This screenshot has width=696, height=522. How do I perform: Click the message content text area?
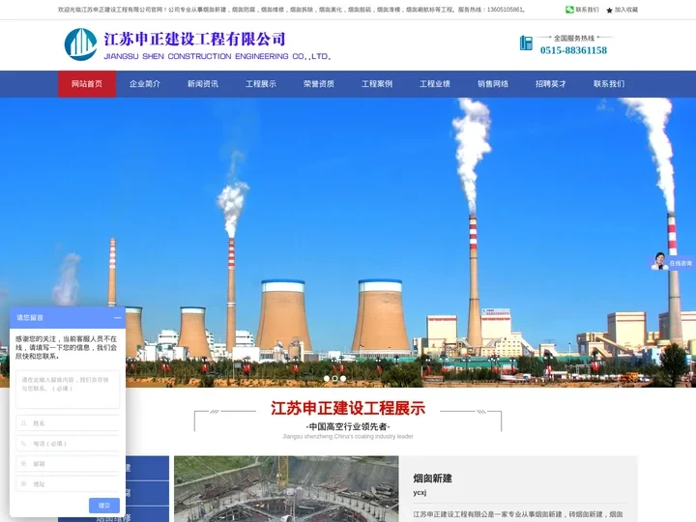pyautogui.click(x=68, y=390)
